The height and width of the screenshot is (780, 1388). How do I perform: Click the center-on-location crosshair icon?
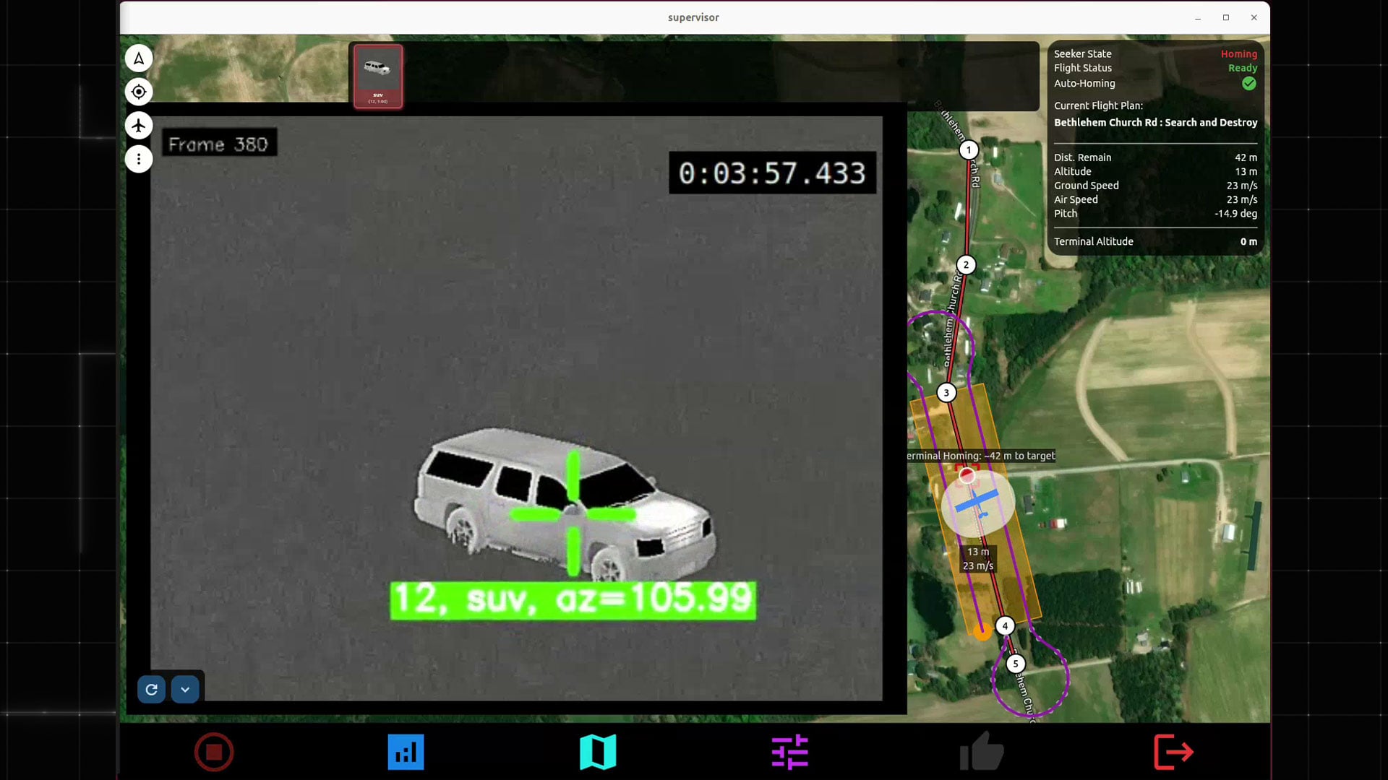pos(139,92)
